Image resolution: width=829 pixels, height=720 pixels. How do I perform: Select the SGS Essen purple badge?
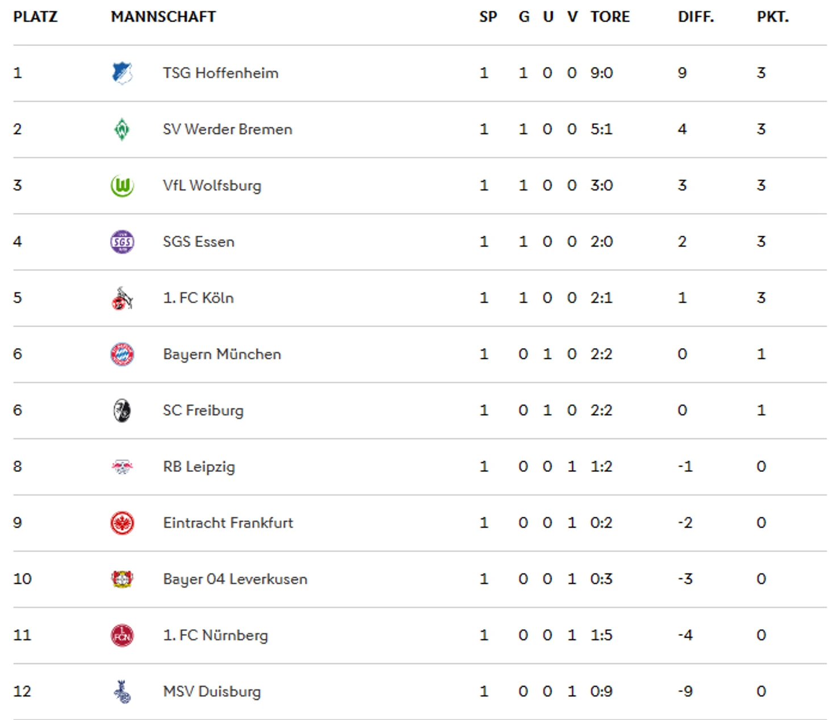click(x=122, y=242)
